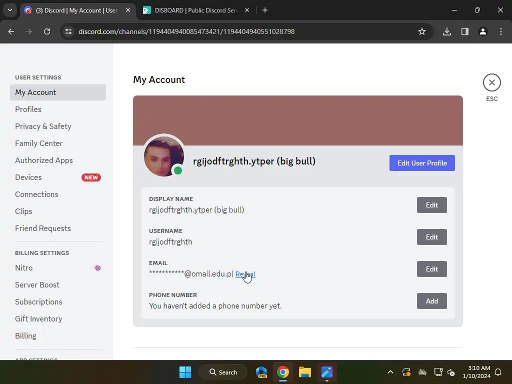Select My Account in sidebar
Viewport: 512px width, 384px height.
coord(58,92)
